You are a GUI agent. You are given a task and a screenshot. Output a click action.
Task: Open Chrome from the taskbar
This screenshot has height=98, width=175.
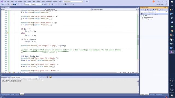tap(172, 31)
